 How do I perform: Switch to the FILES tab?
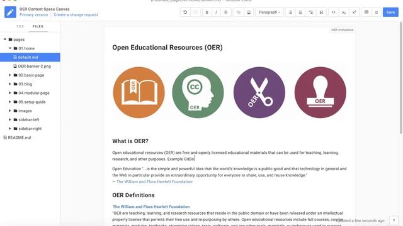(38, 26)
